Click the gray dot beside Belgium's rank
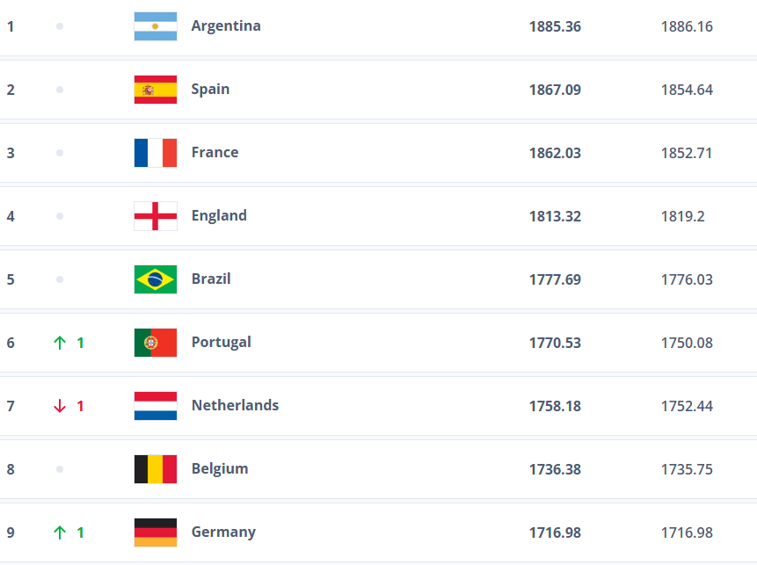 coord(59,468)
